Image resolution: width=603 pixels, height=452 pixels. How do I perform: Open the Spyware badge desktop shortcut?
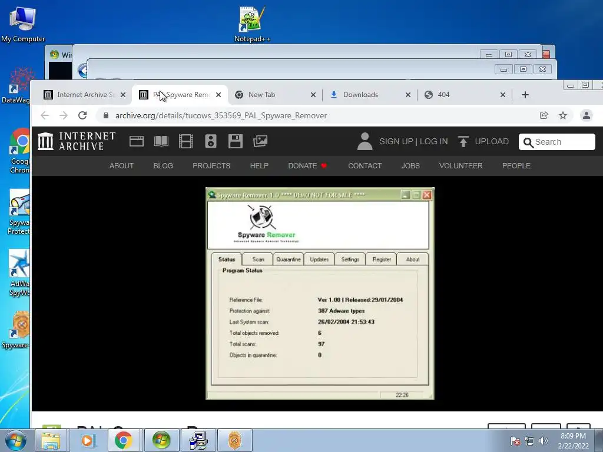click(16, 330)
